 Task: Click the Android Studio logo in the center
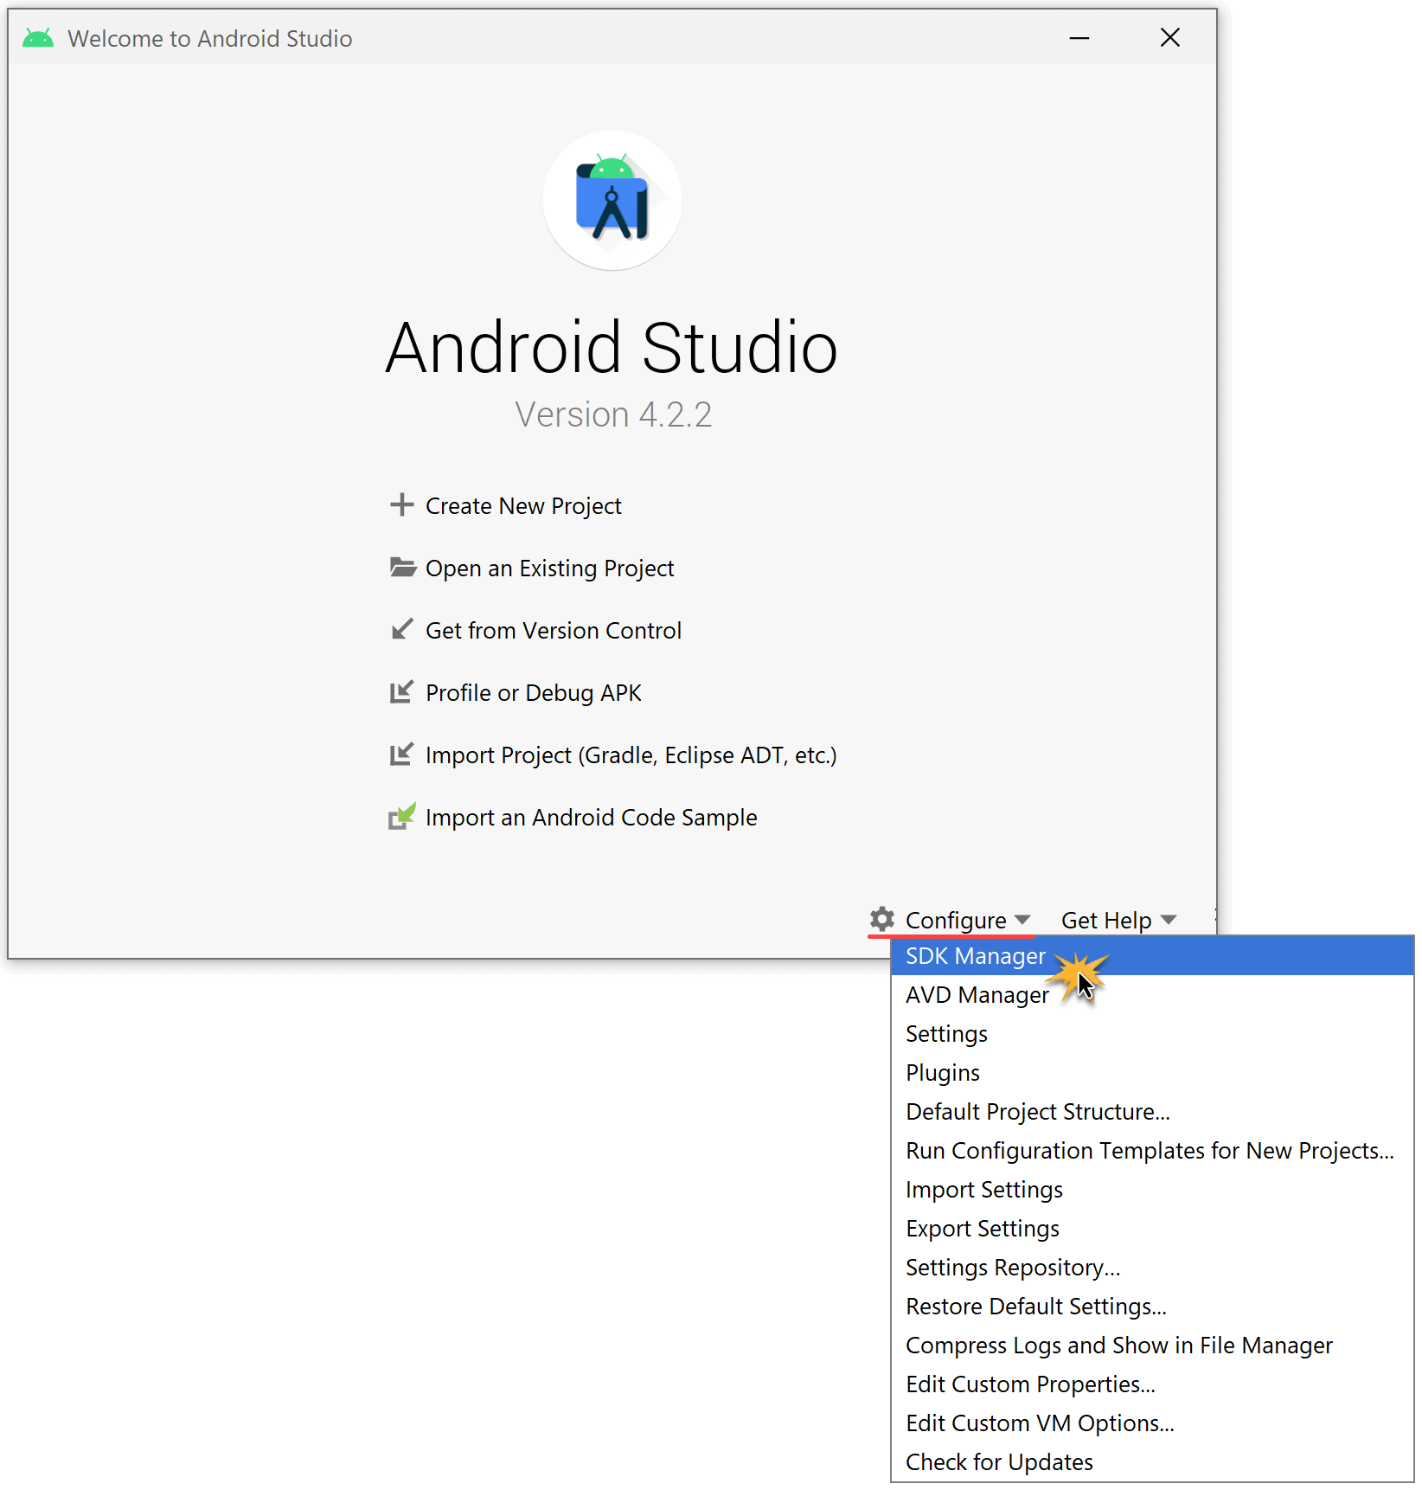pos(612,200)
